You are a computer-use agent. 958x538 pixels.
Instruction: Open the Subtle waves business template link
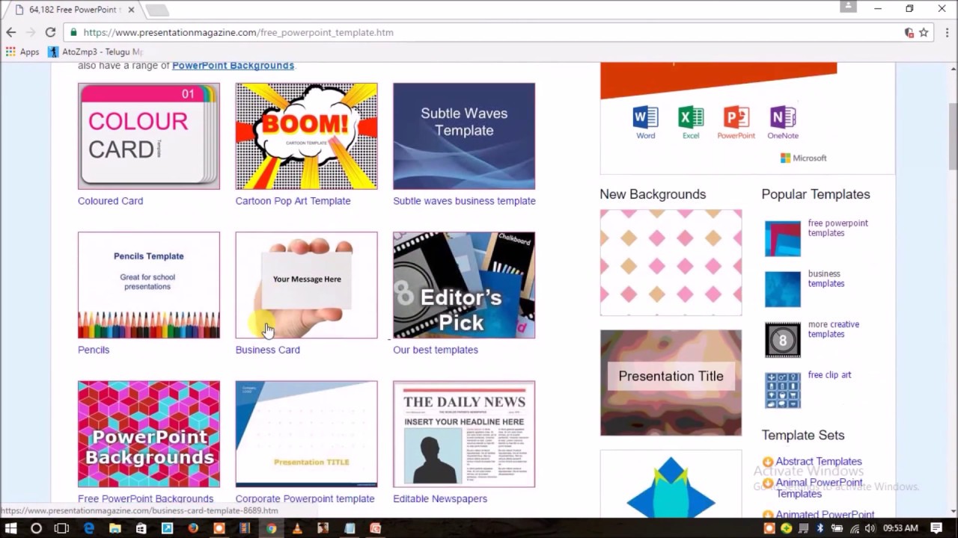tap(464, 200)
